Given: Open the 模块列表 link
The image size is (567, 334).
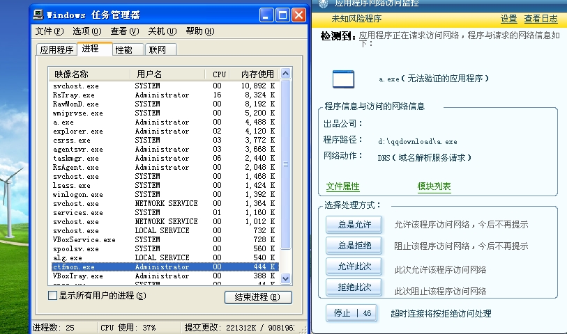Looking at the screenshot, I should coord(434,186).
